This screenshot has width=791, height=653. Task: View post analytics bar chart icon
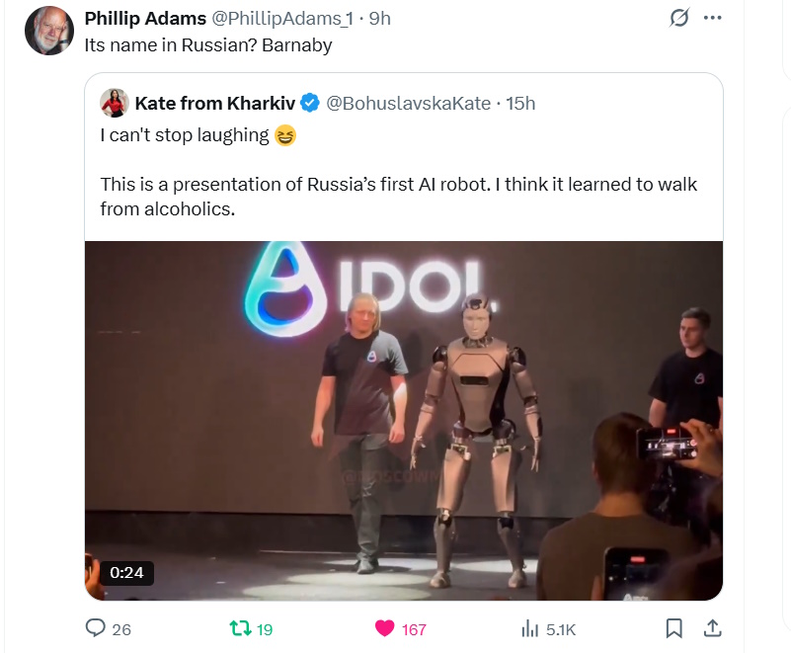pos(529,628)
